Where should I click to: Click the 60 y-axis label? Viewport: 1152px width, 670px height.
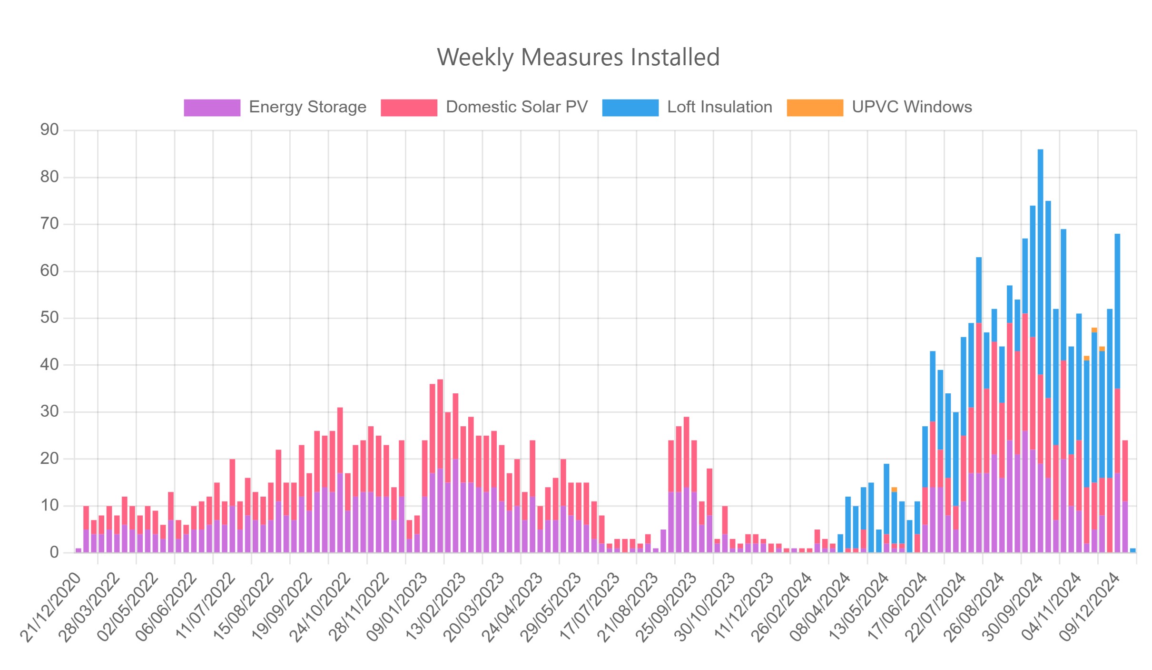(49, 271)
